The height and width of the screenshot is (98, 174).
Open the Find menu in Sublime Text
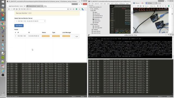(101, 4)
